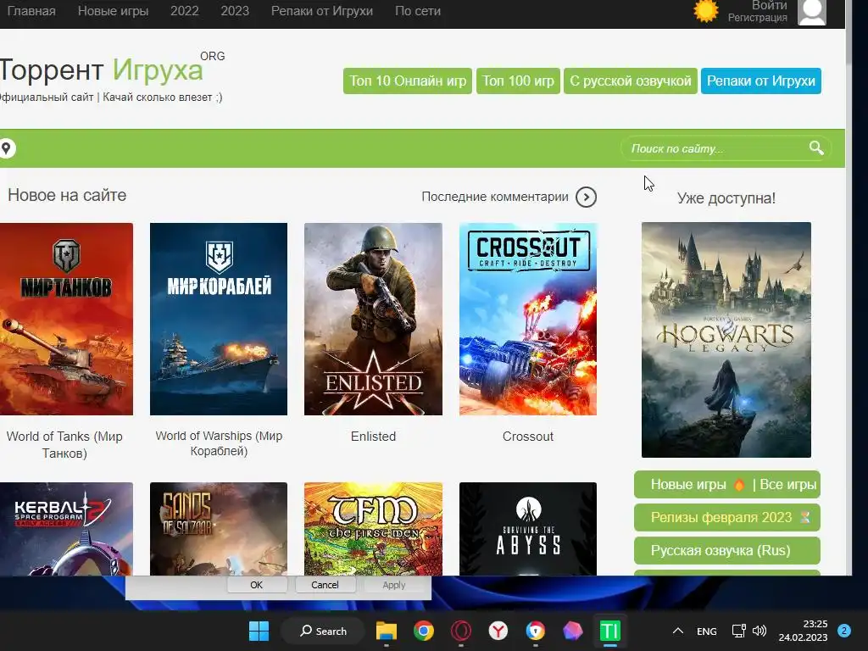The image size is (868, 651).
Task: Click С русской озвучкой button
Action: click(631, 81)
